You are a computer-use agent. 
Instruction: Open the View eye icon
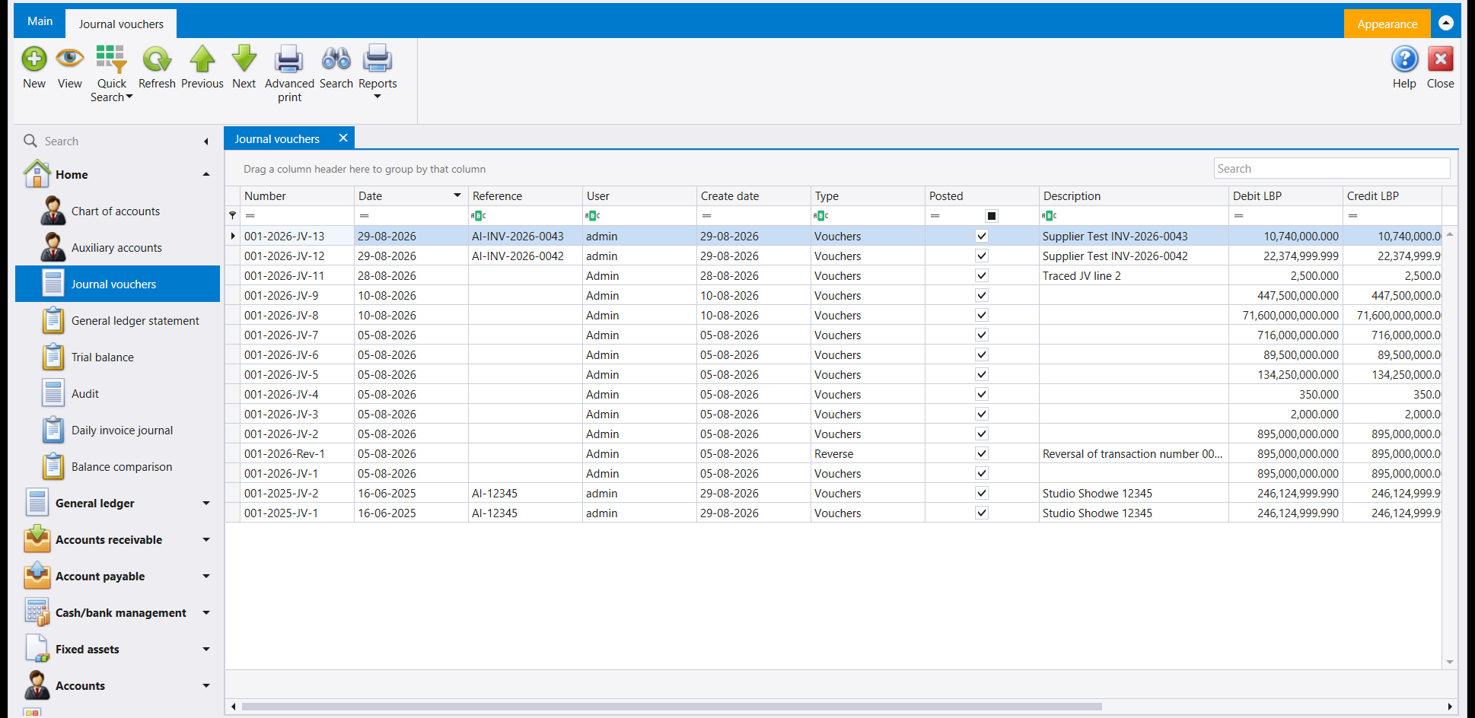(x=69, y=59)
